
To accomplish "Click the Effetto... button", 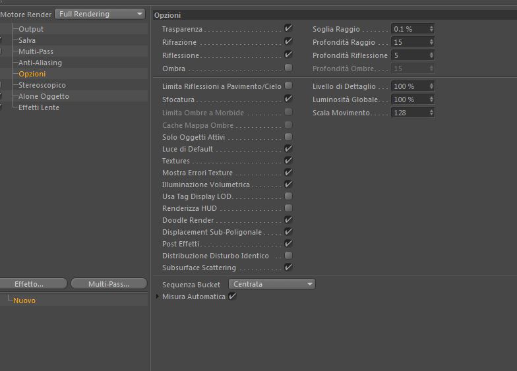I will (33, 284).
